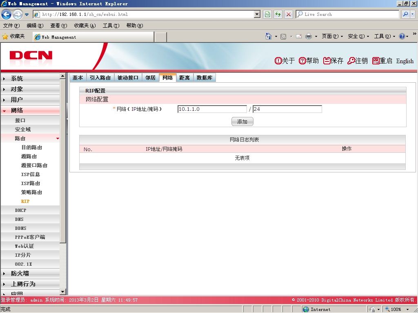Open the 工具(T) menu

(x=111, y=26)
